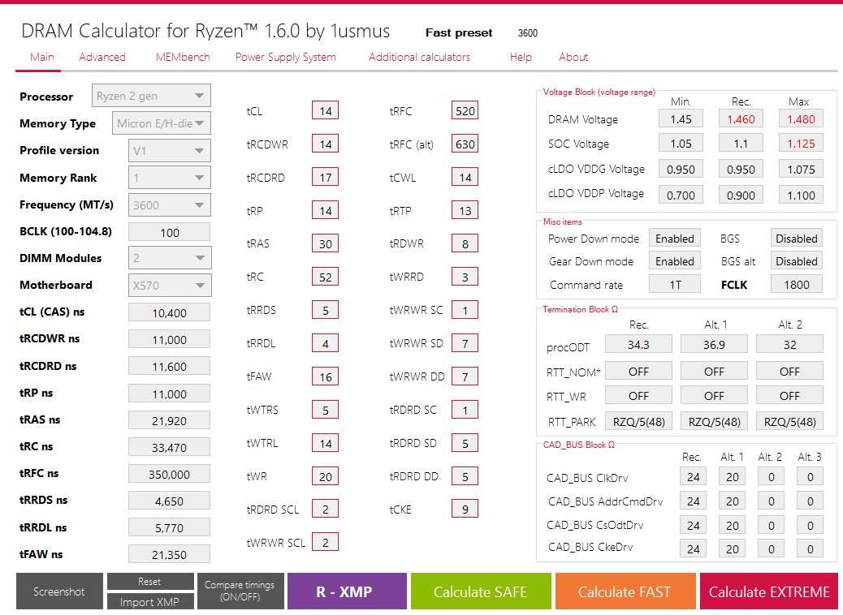Click the BGS Disabled field
The height and width of the screenshot is (615, 843).
(x=796, y=239)
